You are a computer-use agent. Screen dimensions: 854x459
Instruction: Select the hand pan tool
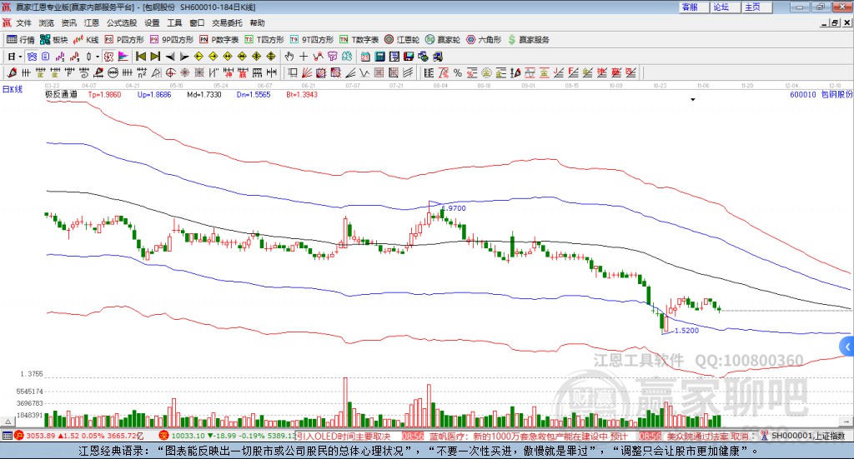point(289,56)
